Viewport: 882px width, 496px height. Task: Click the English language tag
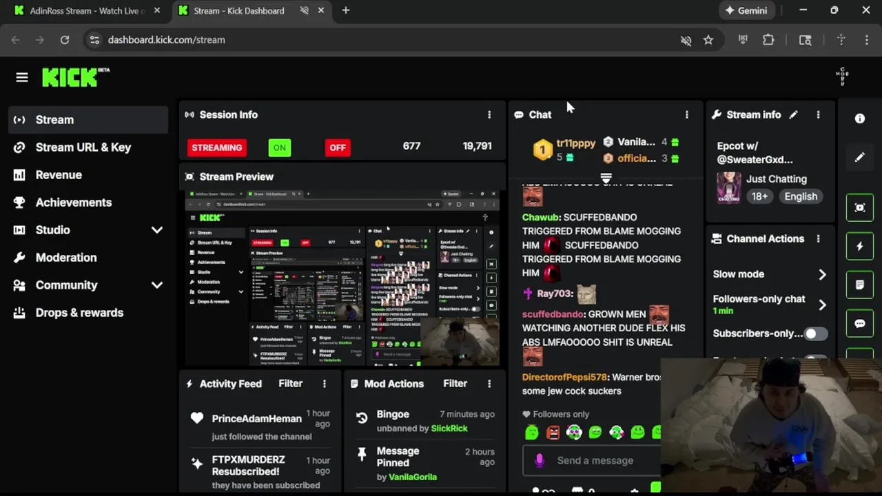pyautogui.click(x=801, y=196)
